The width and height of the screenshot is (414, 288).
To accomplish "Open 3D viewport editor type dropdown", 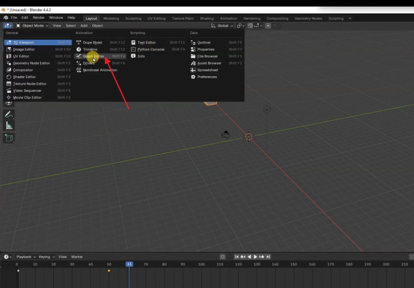I will tap(8, 26).
